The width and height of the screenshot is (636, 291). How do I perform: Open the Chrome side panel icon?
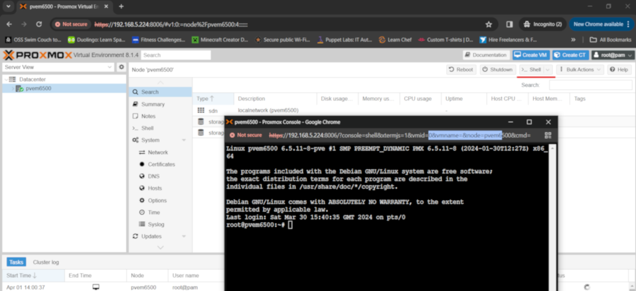tap(509, 25)
